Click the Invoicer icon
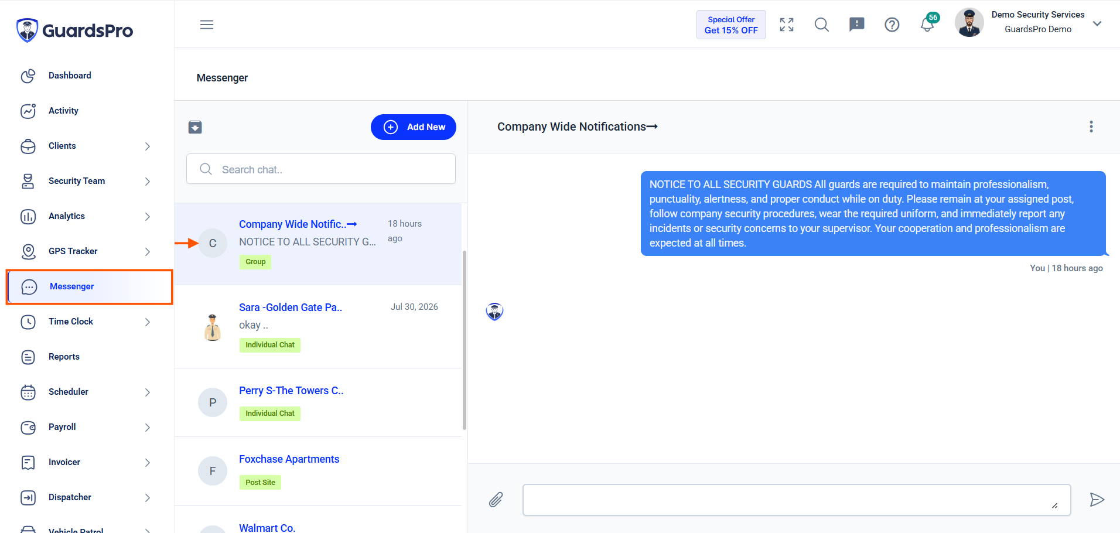This screenshot has width=1120, height=533. coord(28,462)
